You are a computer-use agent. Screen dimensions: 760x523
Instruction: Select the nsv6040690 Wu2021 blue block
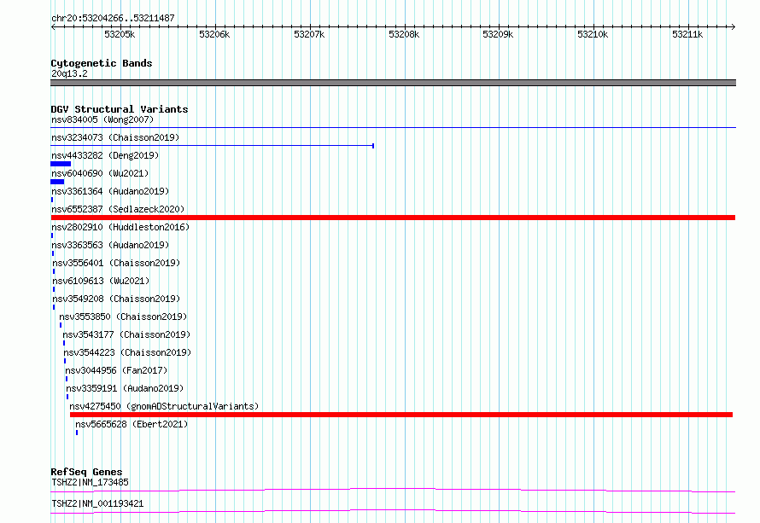tap(57, 182)
